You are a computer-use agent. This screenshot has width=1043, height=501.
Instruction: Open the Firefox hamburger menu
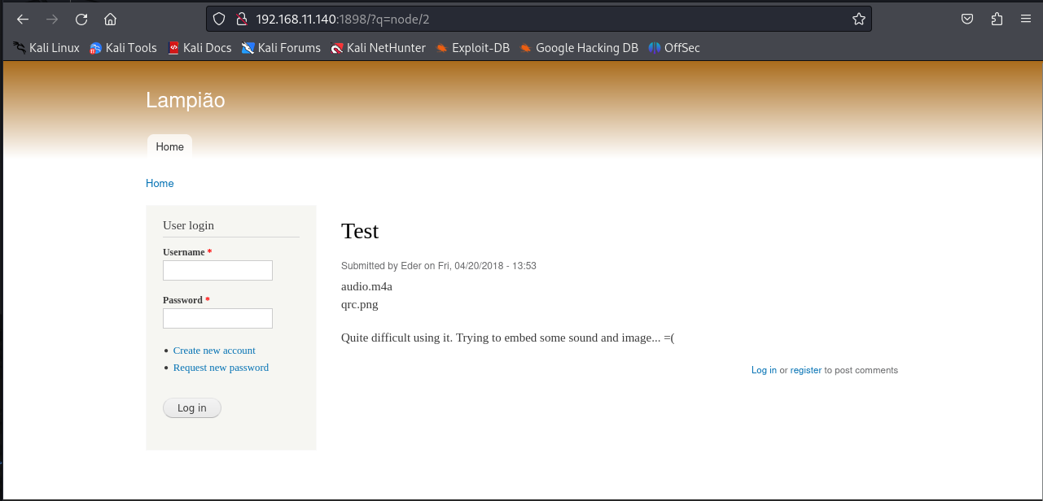click(x=1025, y=19)
